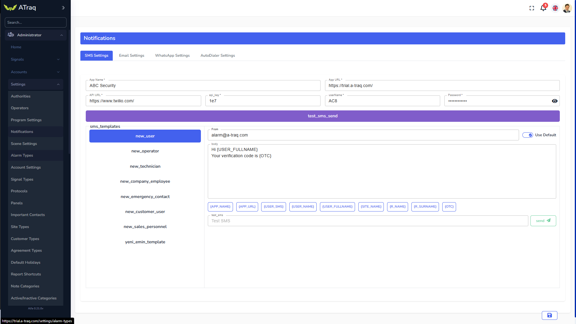Insert the {USER_FULLNAME} placeholder tag
The width and height of the screenshot is (576, 324).
tap(337, 207)
